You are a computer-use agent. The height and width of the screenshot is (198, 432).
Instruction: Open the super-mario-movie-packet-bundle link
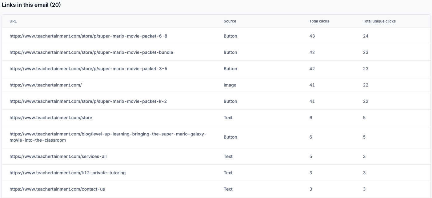(x=91, y=52)
